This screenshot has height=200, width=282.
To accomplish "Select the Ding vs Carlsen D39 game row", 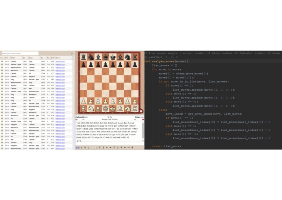I will point(37,98).
